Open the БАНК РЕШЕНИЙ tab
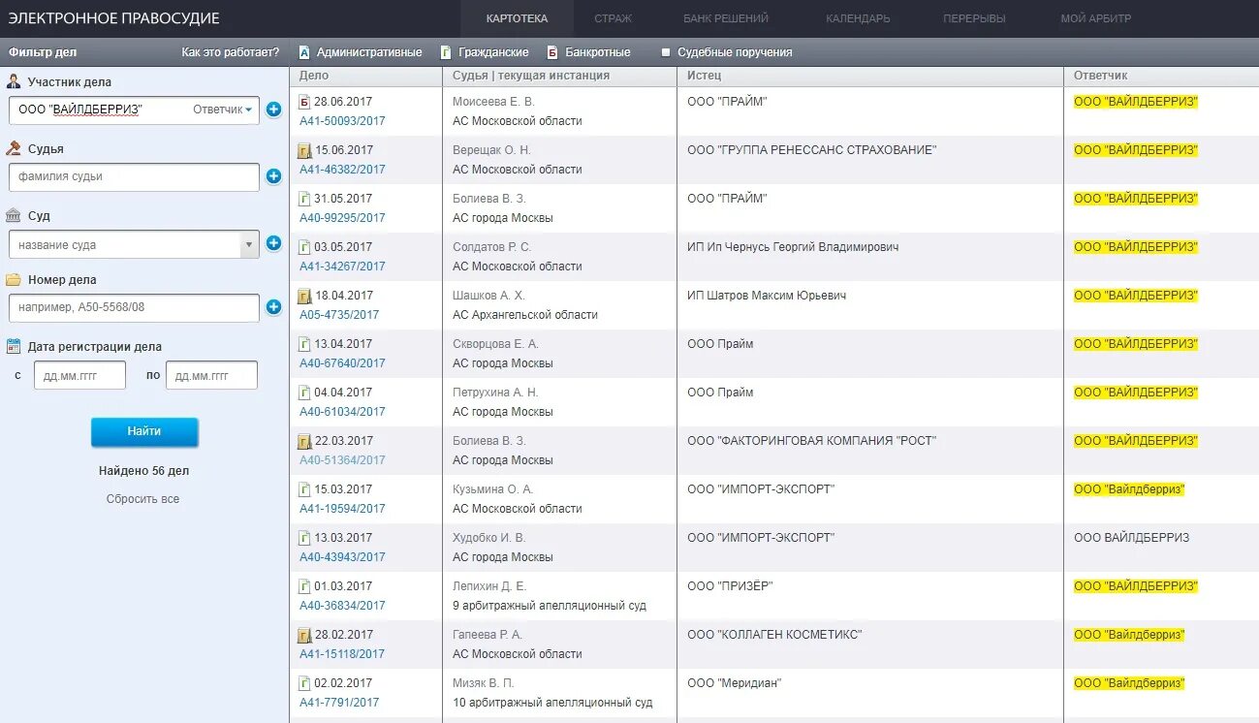 [x=726, y=18]
